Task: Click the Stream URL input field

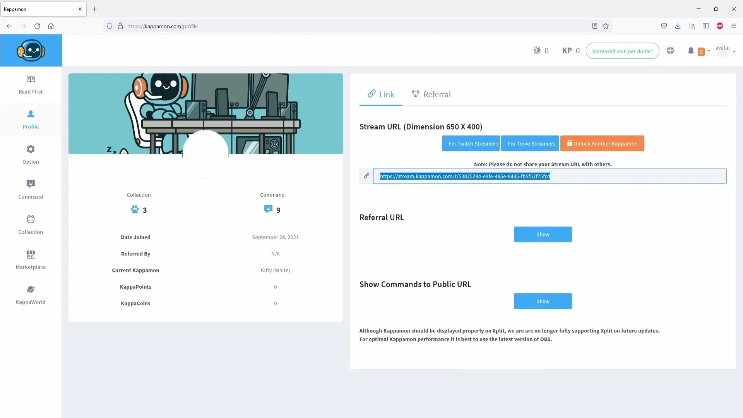Action: tap(550, 176)
